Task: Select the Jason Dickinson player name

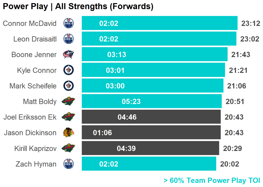Action: tap(30, 133)
